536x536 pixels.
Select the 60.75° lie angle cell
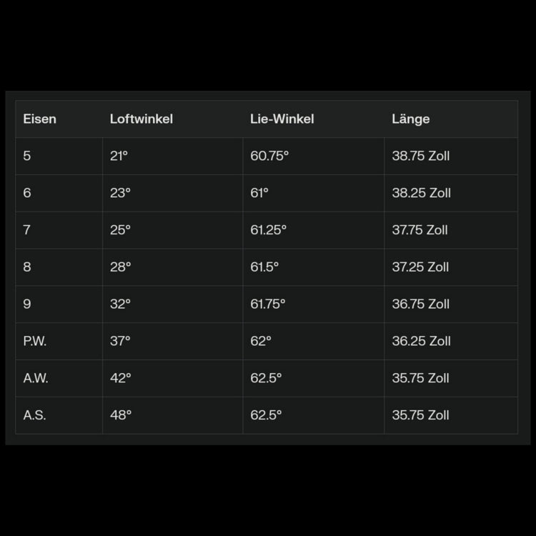[x=269, y=156]
